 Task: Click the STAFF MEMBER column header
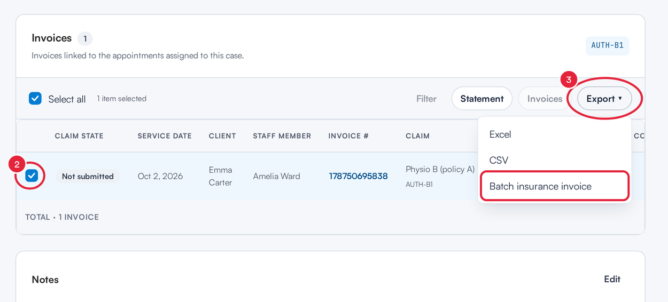click(282, 136)
